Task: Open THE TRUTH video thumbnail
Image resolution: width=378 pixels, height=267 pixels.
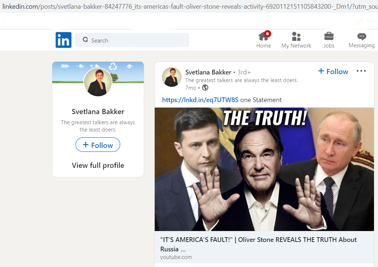Action: pyautogui.click(x=264, y=169)
